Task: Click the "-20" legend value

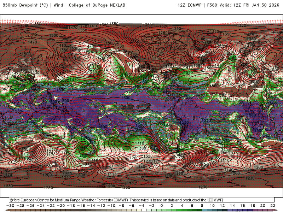Action: [61, 206]
